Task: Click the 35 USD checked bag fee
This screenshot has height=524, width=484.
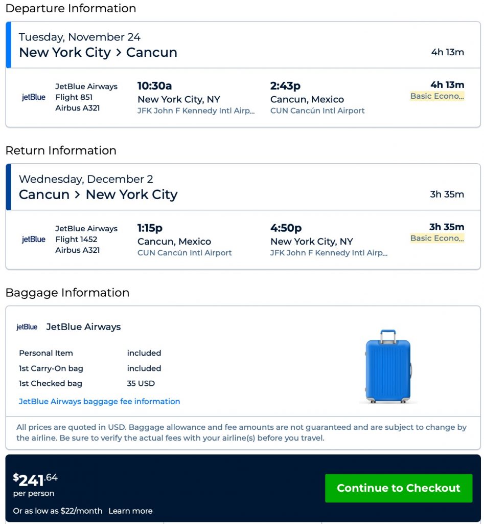Action: click(x=141, y=383)
